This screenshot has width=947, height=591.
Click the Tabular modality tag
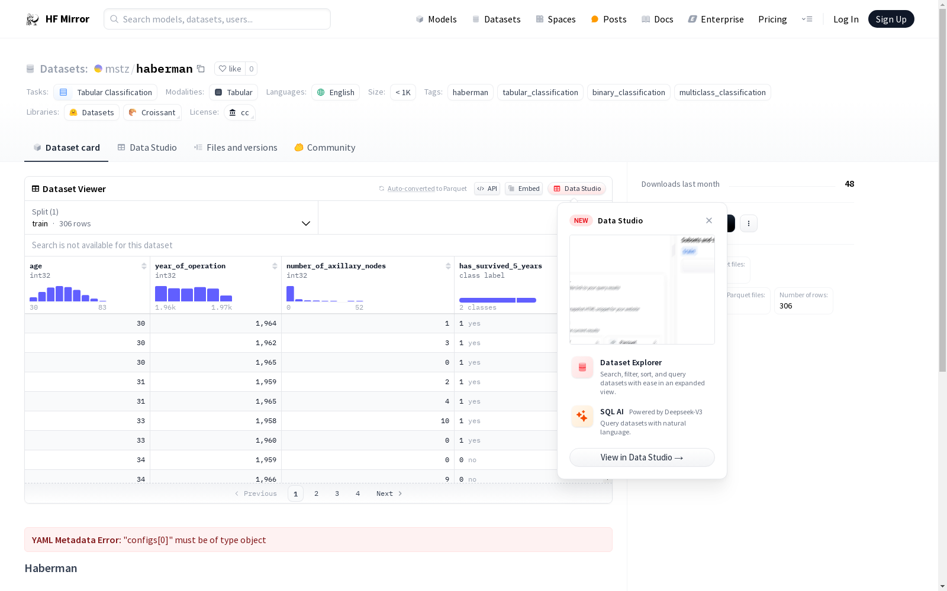click(233, 92)
